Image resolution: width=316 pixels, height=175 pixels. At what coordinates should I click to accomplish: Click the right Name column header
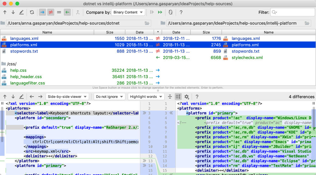(x=268, y=32)
